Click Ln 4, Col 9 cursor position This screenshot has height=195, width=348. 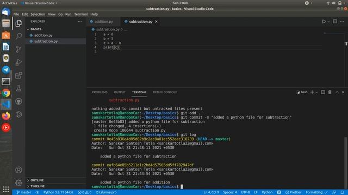click(212, 192)
